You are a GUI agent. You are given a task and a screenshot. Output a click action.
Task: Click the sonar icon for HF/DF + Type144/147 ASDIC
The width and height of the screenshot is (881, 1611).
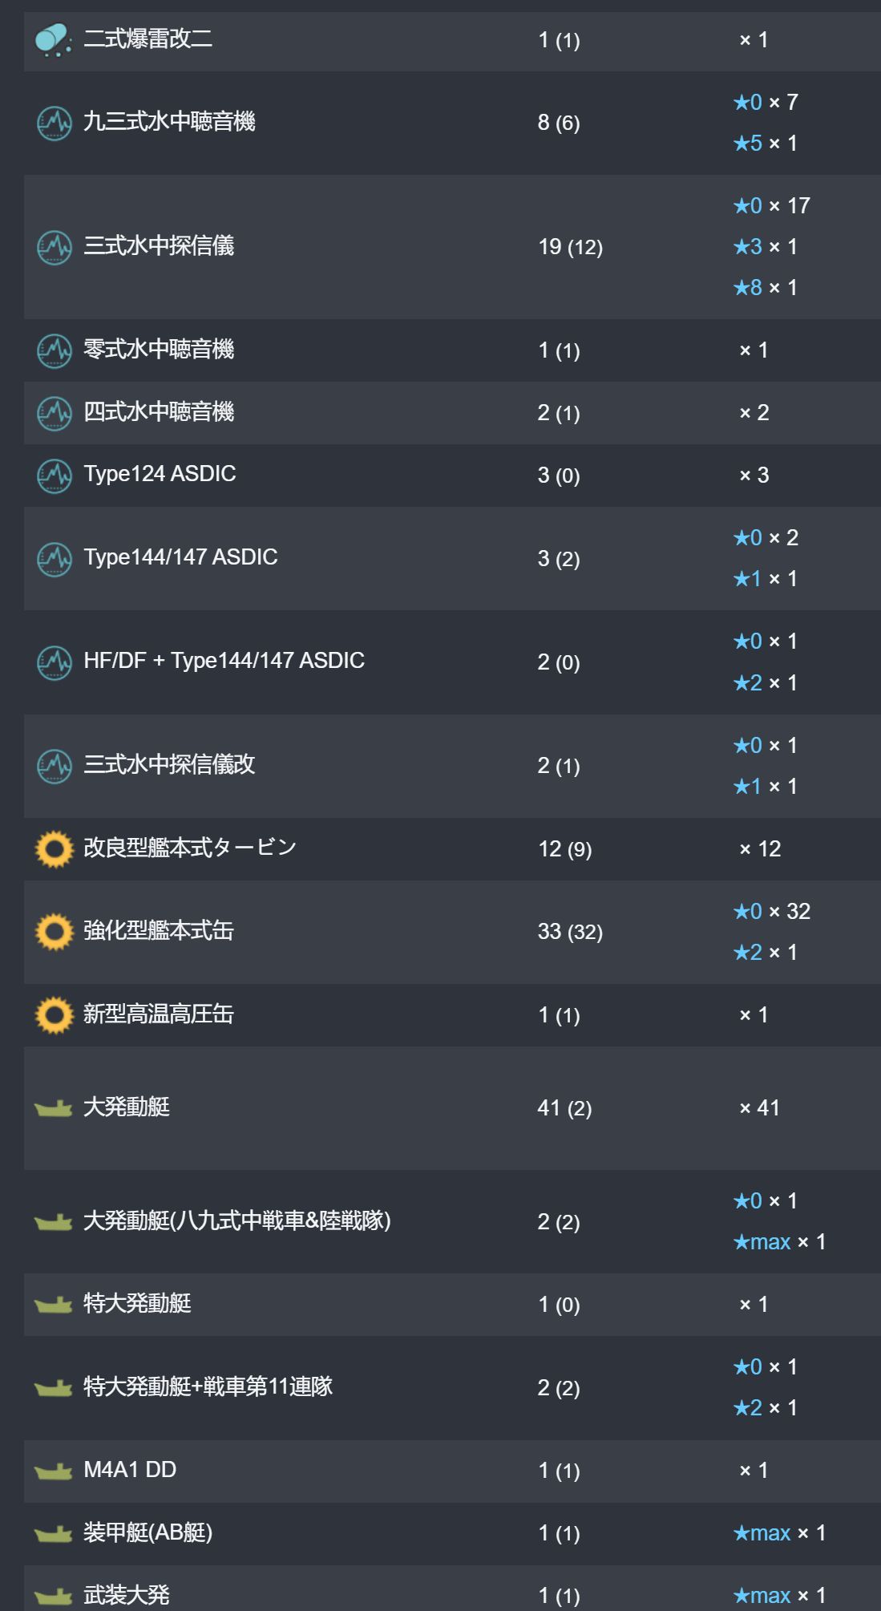click(x=55, y=662)
